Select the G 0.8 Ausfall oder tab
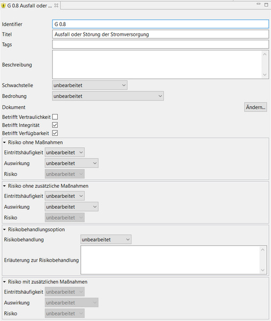Screen dimensions: 271x321 (x=29, y=6)
